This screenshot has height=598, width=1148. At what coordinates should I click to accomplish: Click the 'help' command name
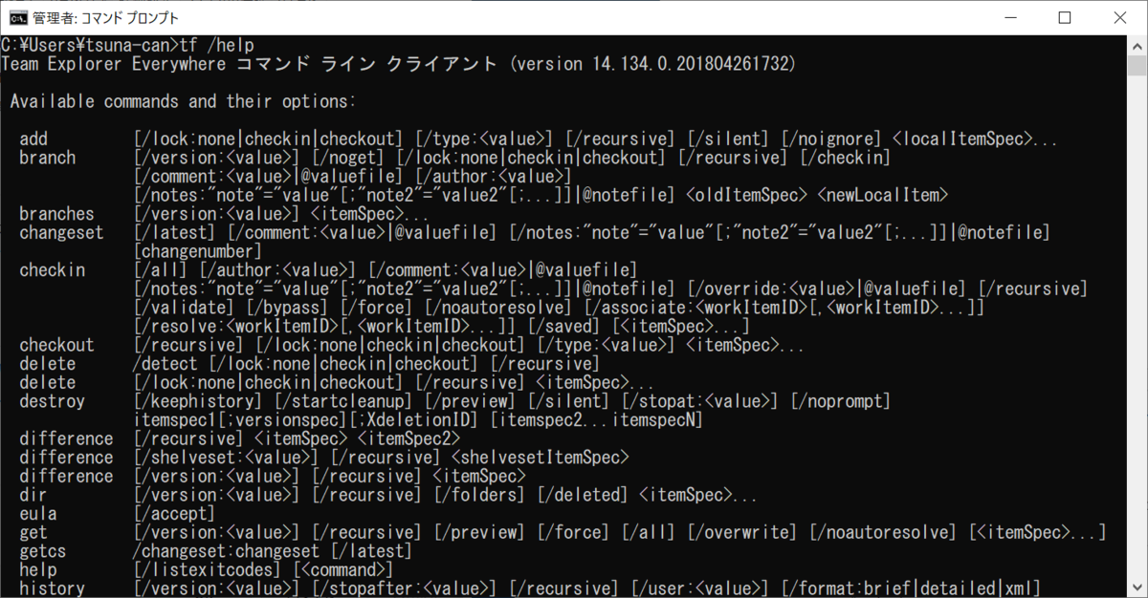pyautogui.click(x=38, y=569)
